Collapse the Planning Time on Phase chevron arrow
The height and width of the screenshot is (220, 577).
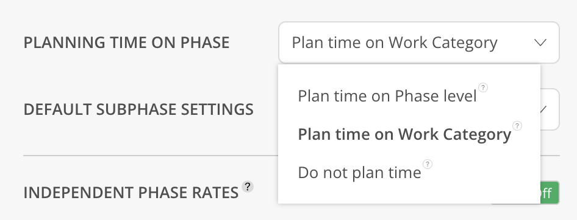[540, 43]
